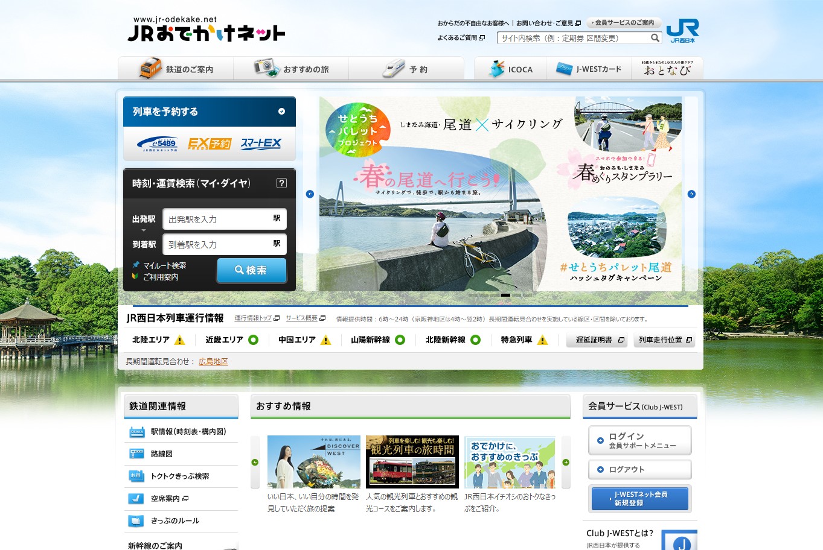The image size is (823, 550).
Task: Open トクトクきっぷ検索 item
Action: coord(181,476)
